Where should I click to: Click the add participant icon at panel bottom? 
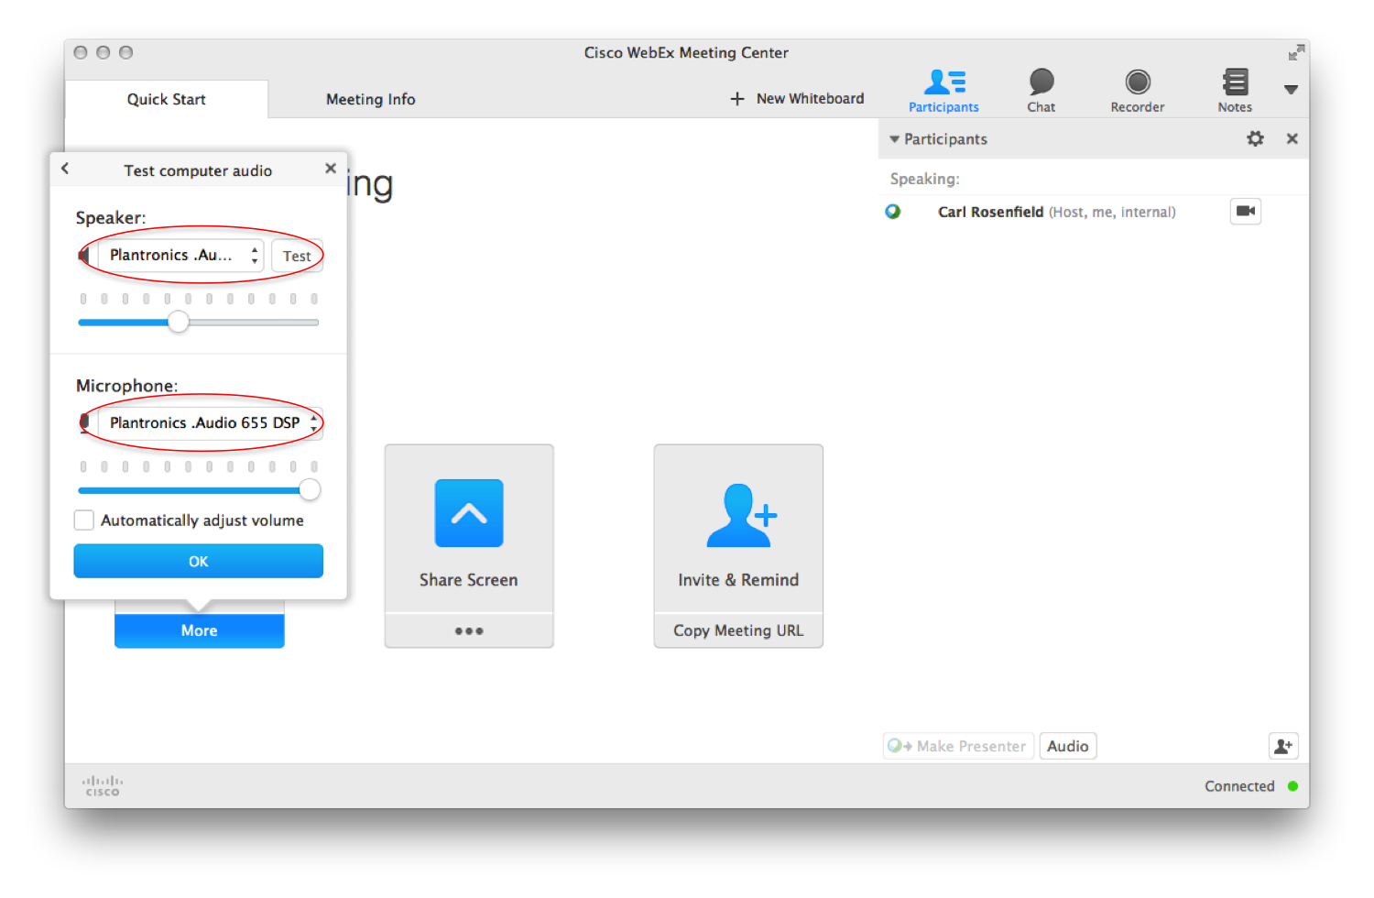[x=1283, y=746]
